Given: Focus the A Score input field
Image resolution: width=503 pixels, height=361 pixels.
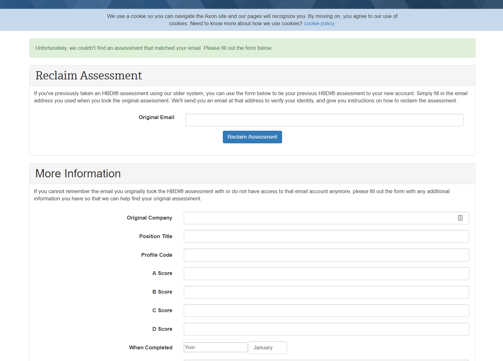Looking at the screenshot, I should click(x=326, y=274).
